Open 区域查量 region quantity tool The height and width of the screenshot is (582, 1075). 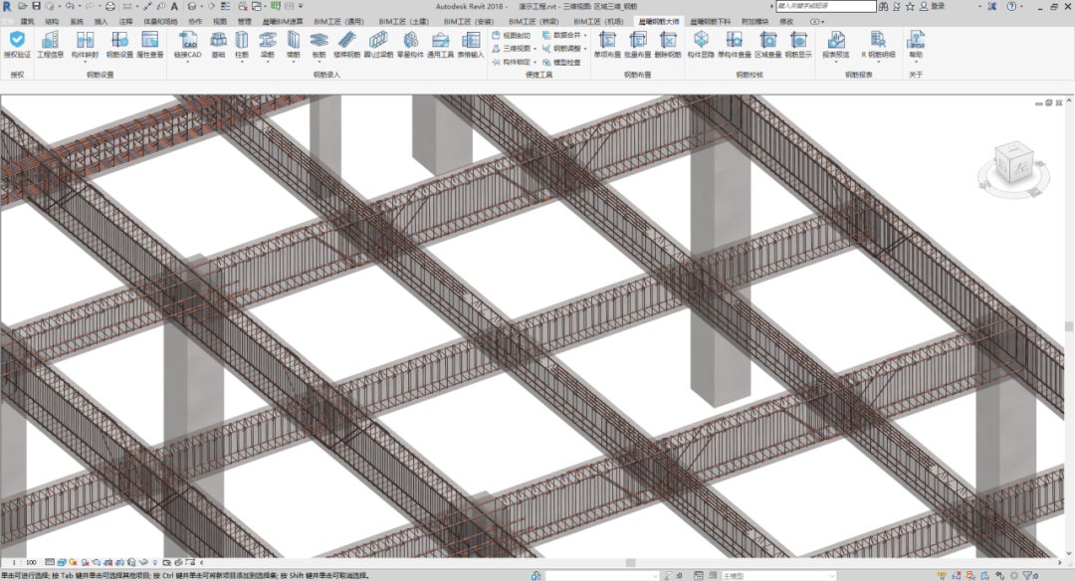pos(767,45)
